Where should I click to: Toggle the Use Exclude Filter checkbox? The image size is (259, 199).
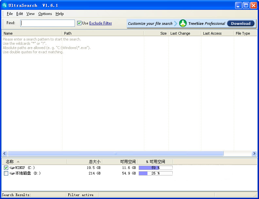click(79, 23)
